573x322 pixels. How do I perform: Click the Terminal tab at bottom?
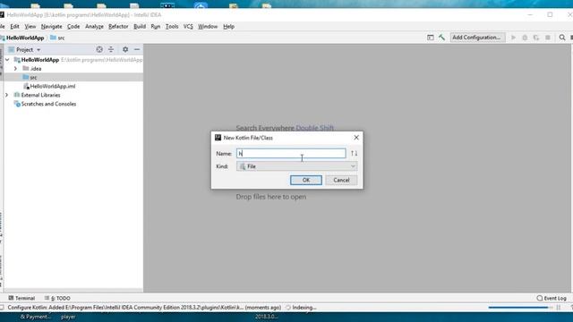click(x=21, y=298)
